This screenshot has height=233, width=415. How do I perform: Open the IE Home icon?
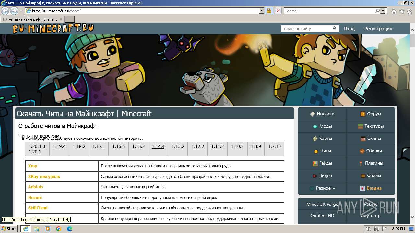pyautogui.click(x=394, y=11)
